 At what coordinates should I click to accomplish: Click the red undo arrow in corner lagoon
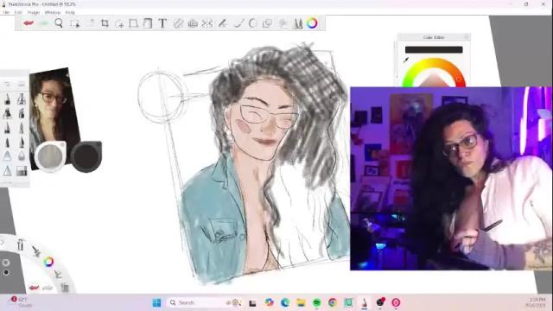coord(34,288)
